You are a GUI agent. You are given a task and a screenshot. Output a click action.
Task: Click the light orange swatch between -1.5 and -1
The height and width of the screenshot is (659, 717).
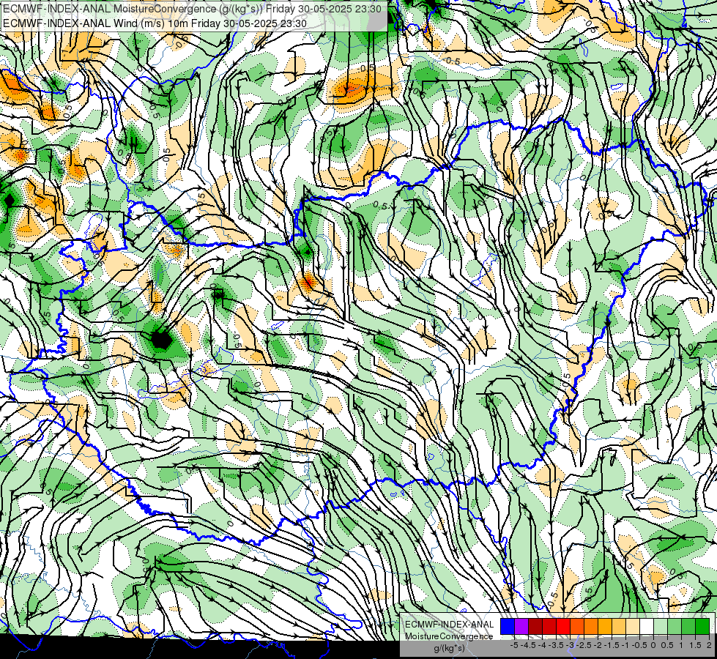pyautogui.click(x=619, y=626)
